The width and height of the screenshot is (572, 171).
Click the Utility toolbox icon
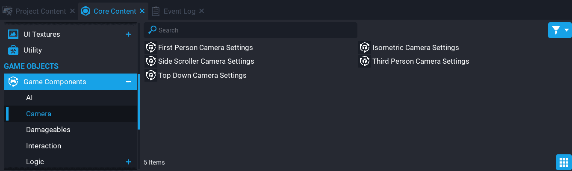click(x=13, y=50)
